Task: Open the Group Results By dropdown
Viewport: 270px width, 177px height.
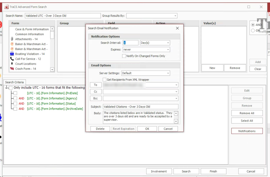Action: [x=175, y=16]
